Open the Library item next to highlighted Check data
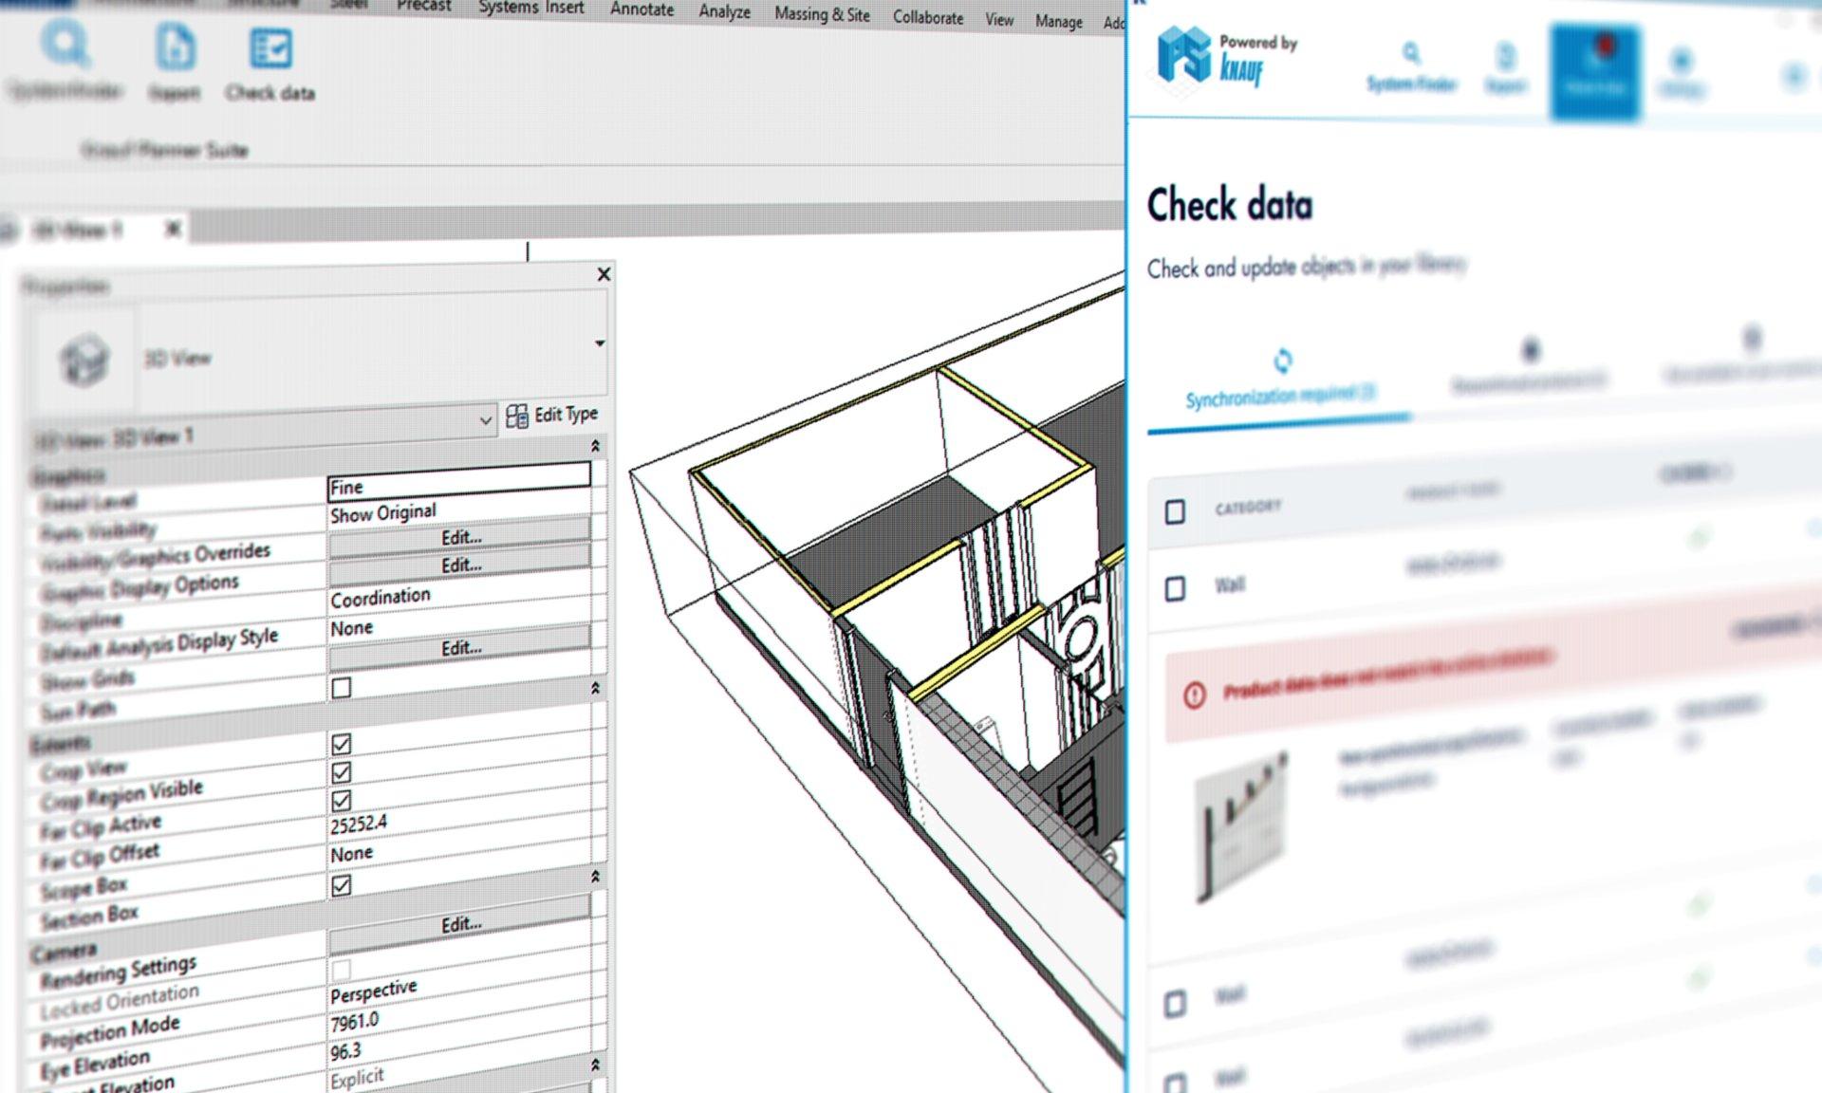This screenshot has height=1093, width=1822. tap(1681, 74)
